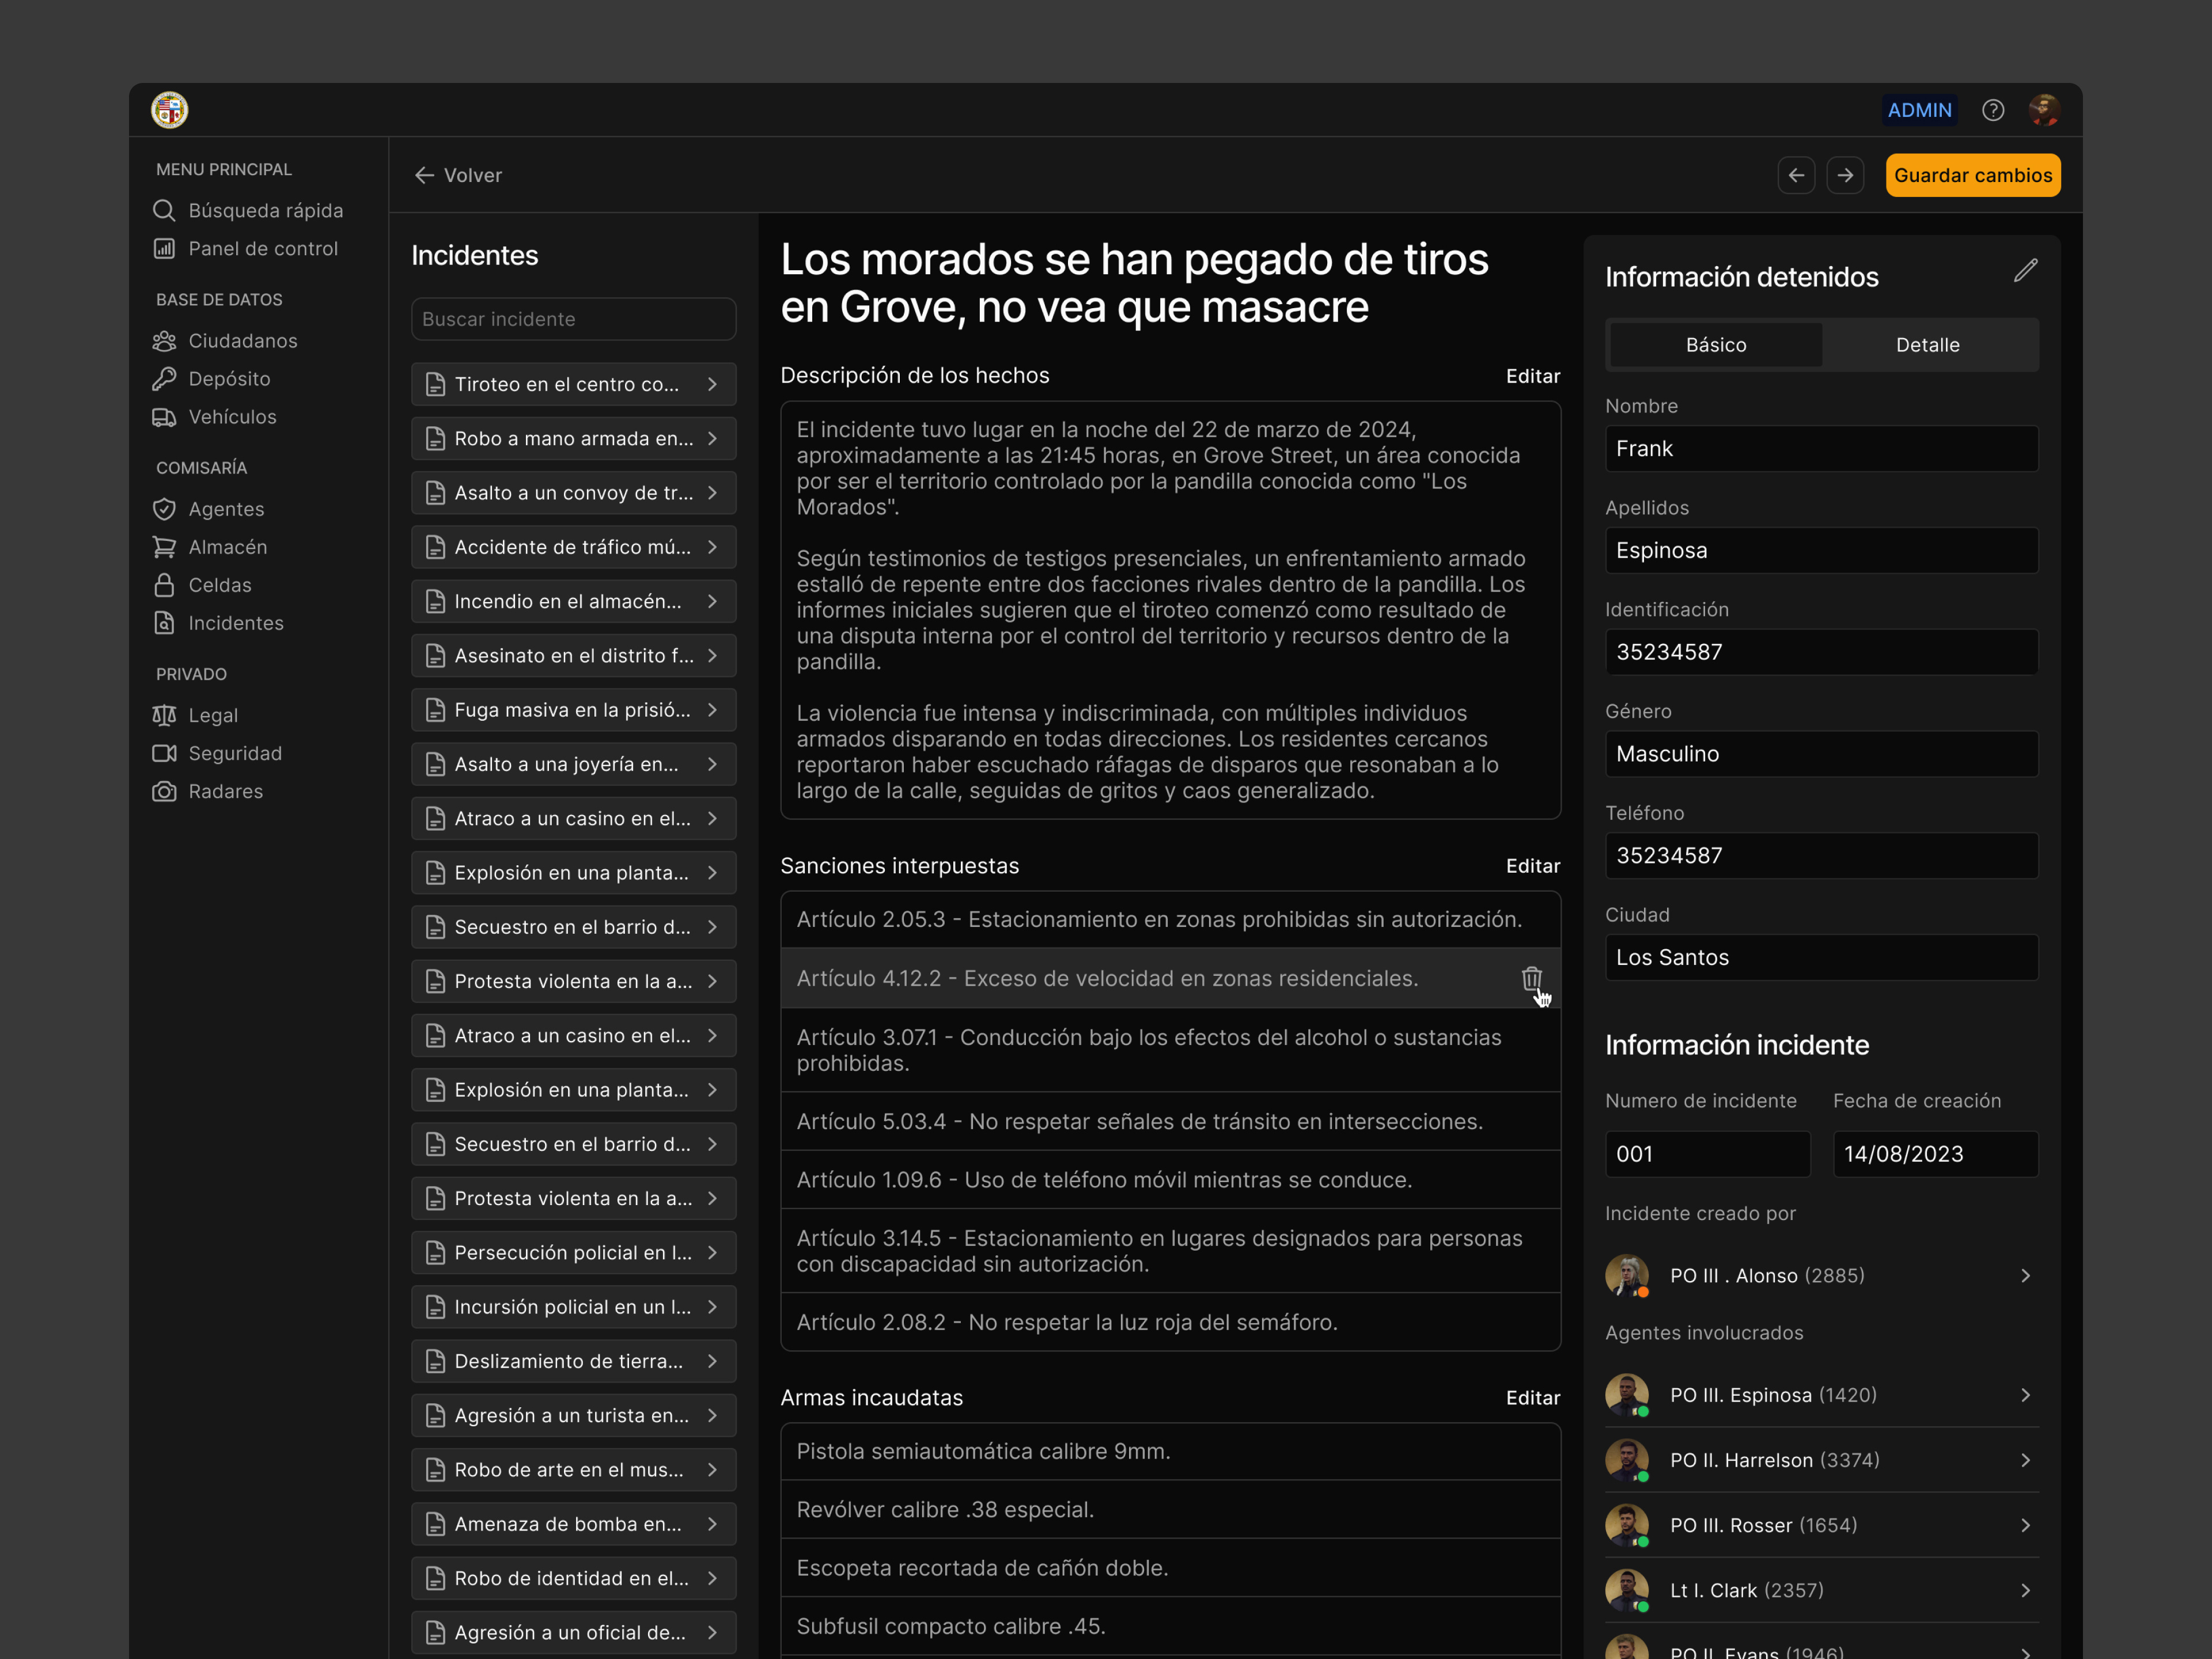Switch to the Básico tab
Viewport: 2212px width, 1659px height.
(1715, 344)
